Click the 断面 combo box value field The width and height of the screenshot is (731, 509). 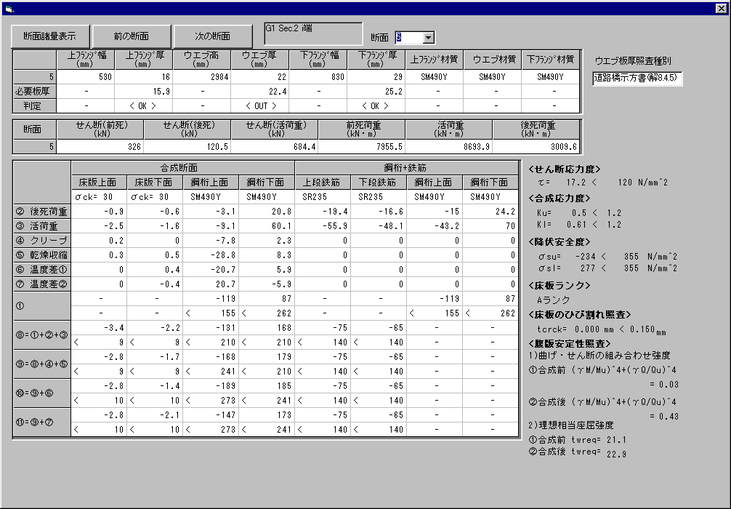coord(407,37)
